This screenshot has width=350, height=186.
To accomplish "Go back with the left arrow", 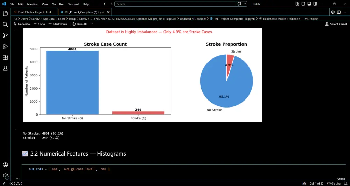I will [105, 4].
